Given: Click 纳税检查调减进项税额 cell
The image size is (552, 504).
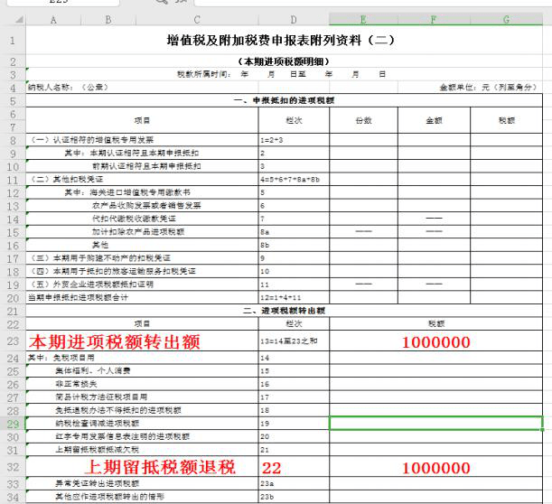Looking at the screenshot, I should click(x=142, y=424).
